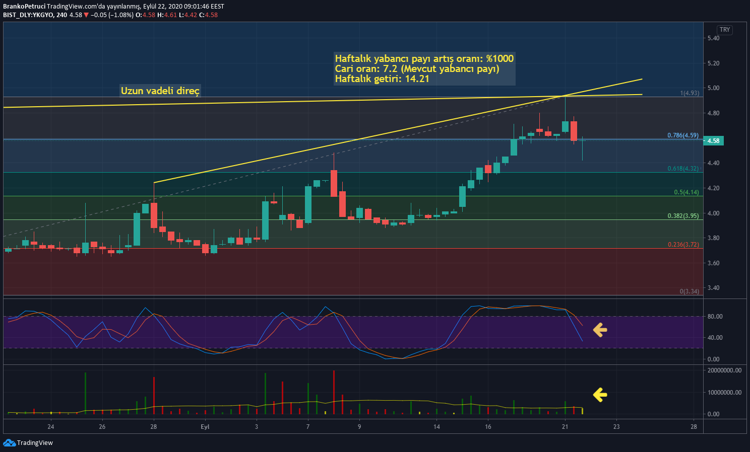
Task: Select the 0.236(3.72) Fibonacci level label
Action: click(683, 245)
